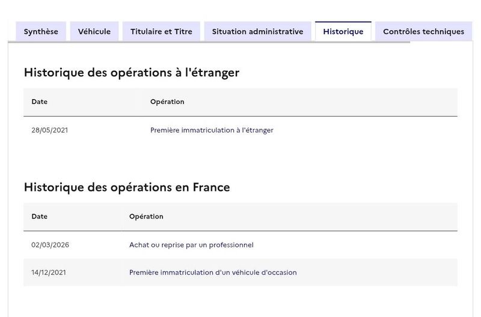This screenshot has height=317, width=481.
Task: Click the Opération header in the France table
Action: (146, 216)
